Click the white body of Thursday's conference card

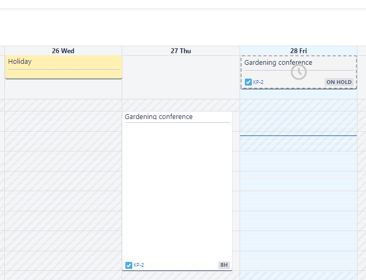(x=177, y=191)
